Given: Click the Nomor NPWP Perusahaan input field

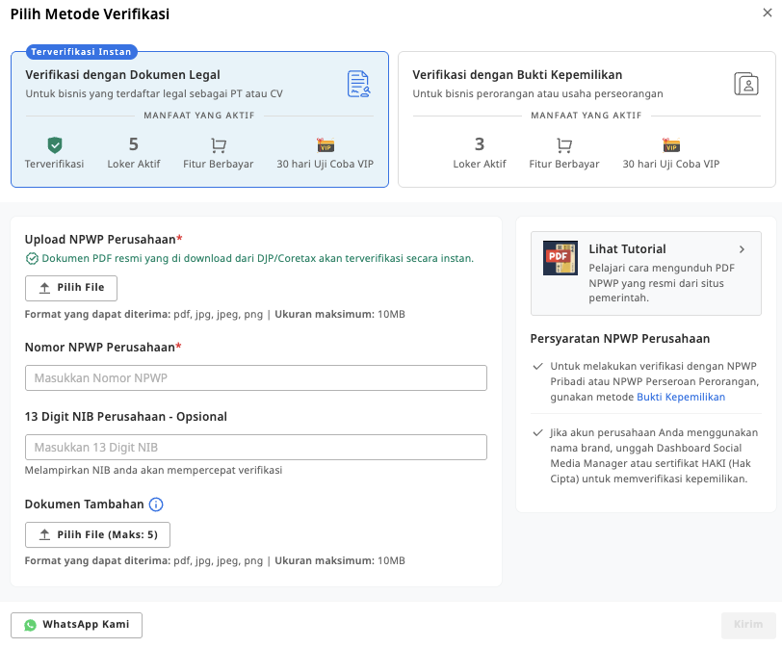Looking at the screenshot, I should 255,377.
